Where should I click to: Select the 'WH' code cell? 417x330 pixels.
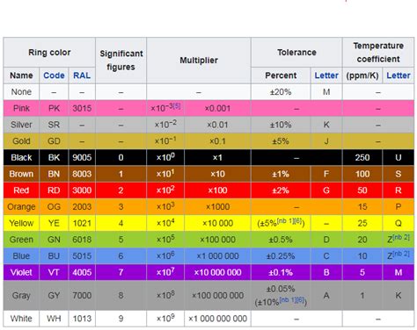pyautogui.click(x=54, y=319)
